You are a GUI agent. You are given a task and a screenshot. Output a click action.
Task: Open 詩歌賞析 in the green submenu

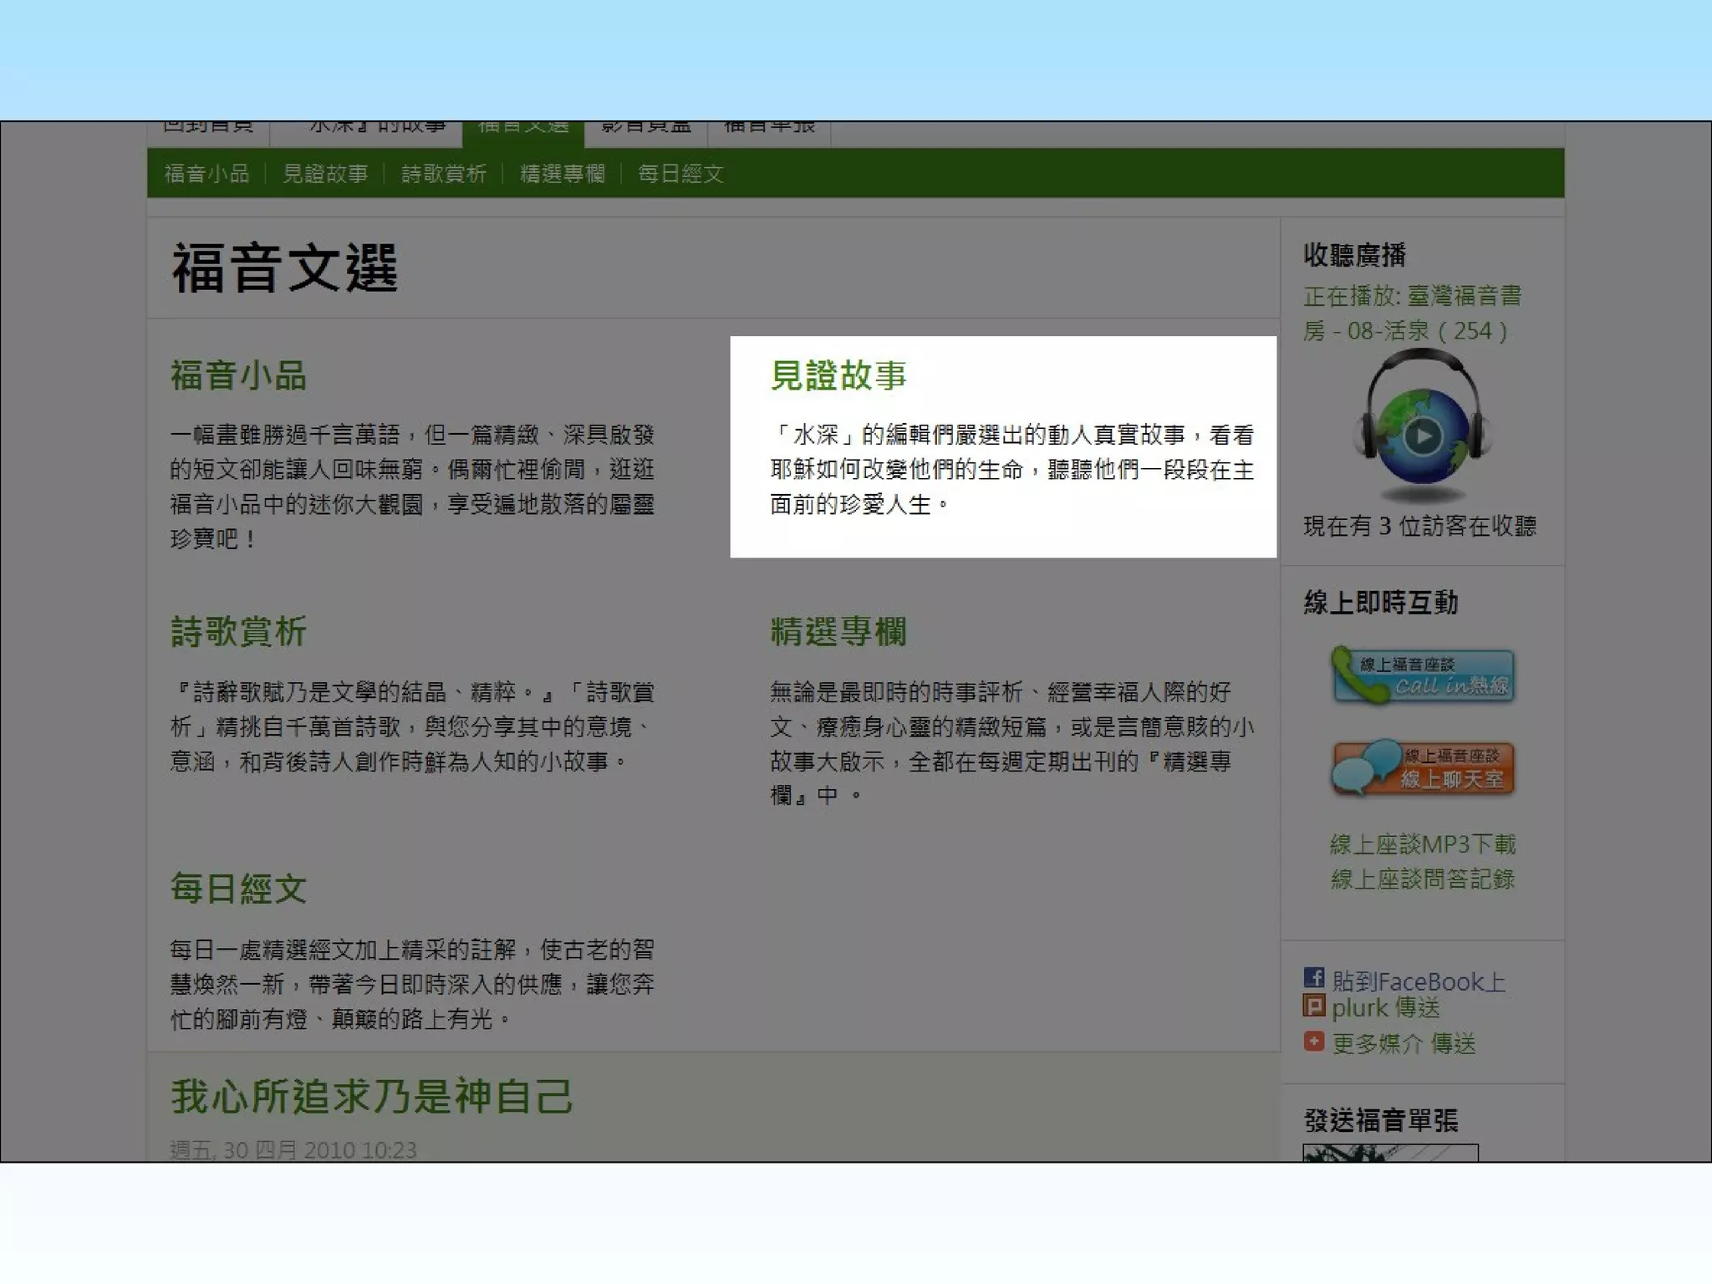pyautogui.click(x=444, y=174)
